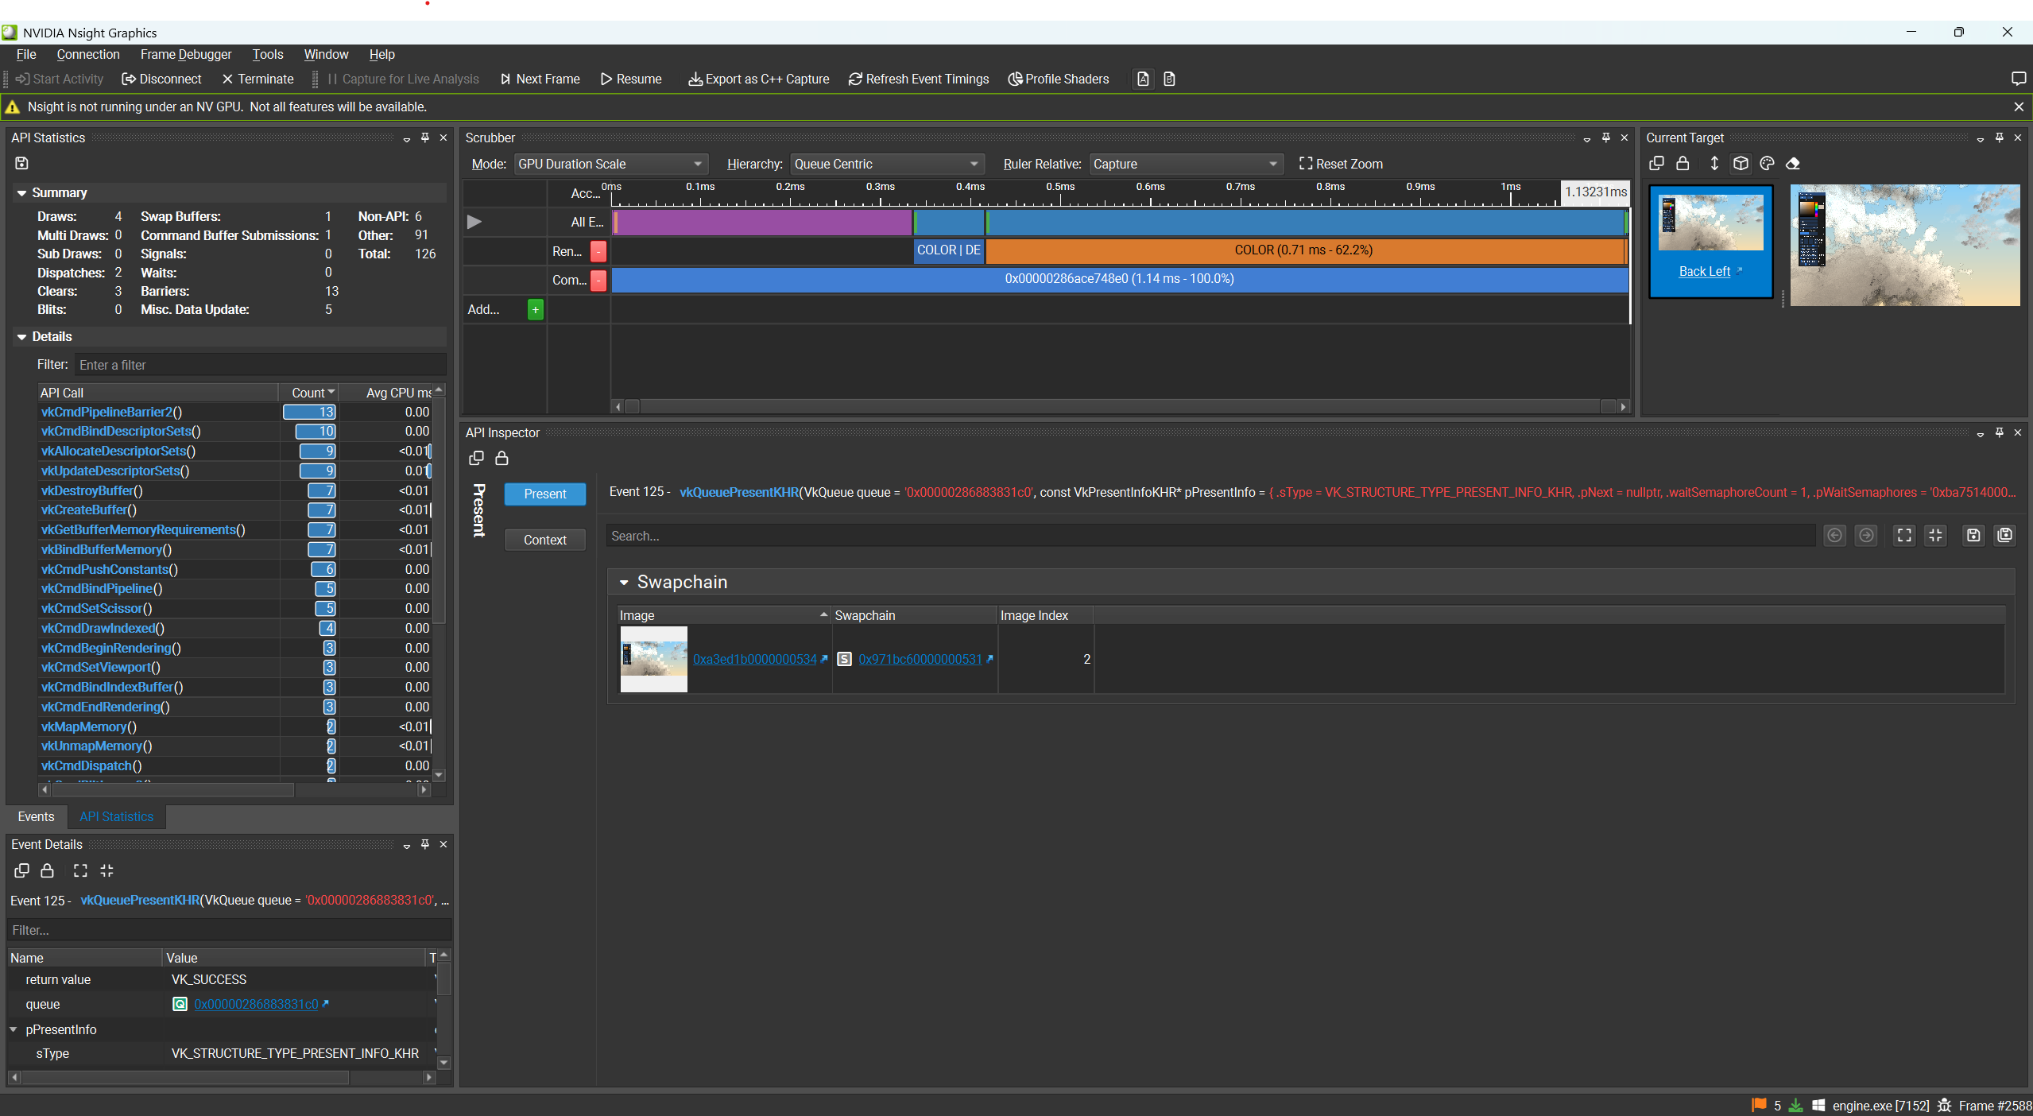Switch to the Events tab
This screenshot has width=2033, height=1116.
pyautogui.click(x=36, y=816)
